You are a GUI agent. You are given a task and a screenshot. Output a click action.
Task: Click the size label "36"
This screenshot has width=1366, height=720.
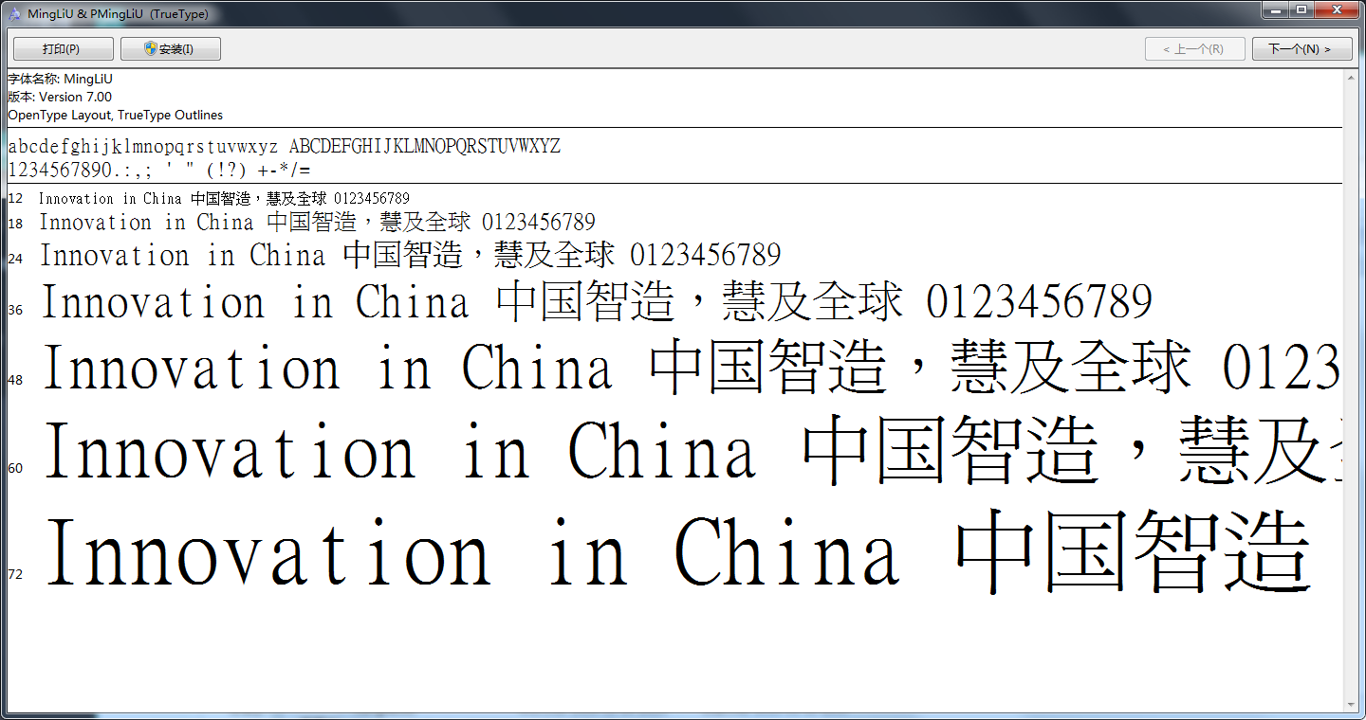tap(15, 310)
